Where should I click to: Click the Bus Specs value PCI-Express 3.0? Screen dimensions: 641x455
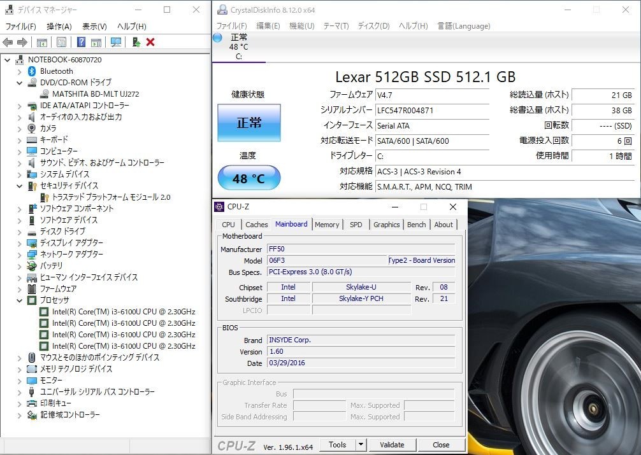[x=361, y=272]
